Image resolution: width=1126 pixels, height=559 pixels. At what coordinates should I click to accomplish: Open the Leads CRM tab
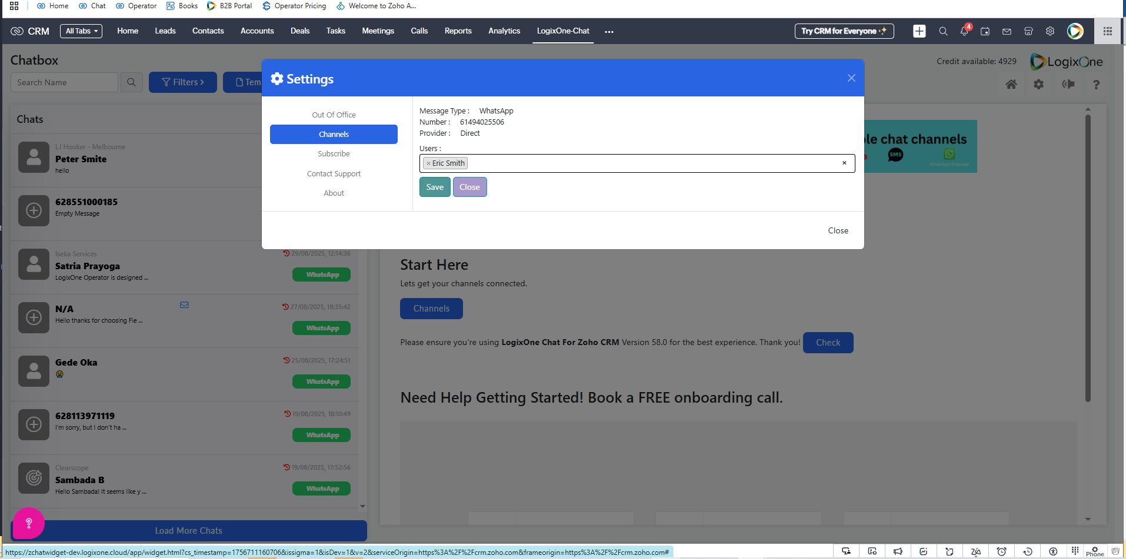[165, 31]
